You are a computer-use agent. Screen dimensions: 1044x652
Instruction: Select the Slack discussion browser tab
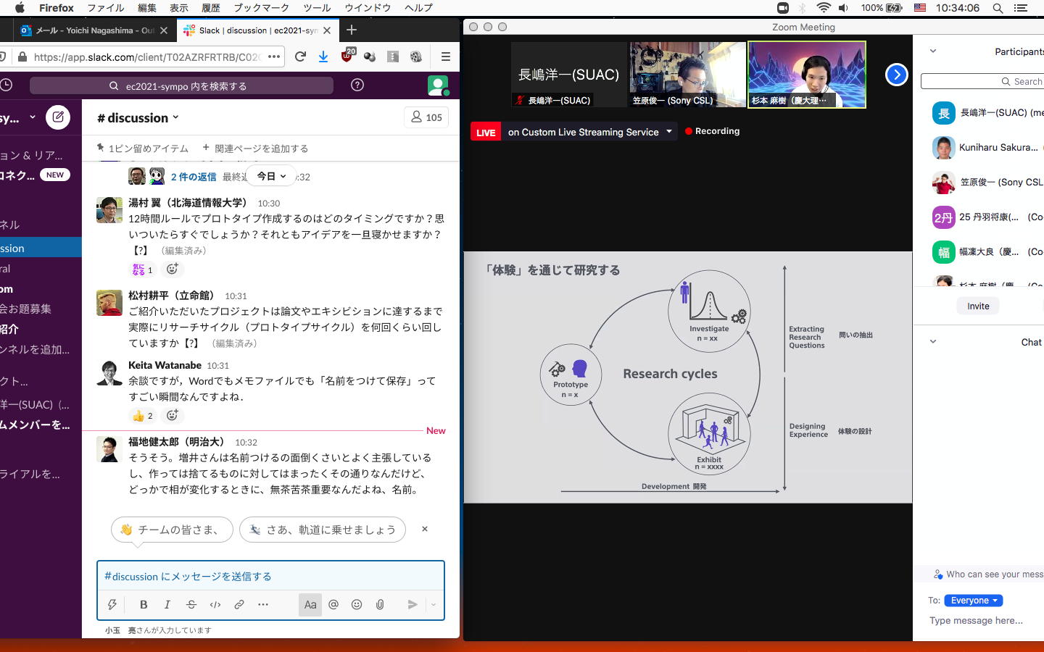tap(257, 30)
